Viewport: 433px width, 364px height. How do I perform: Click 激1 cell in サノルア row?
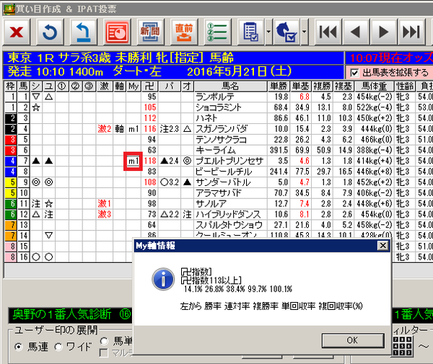pyautogui.click(x=105, y=204)
